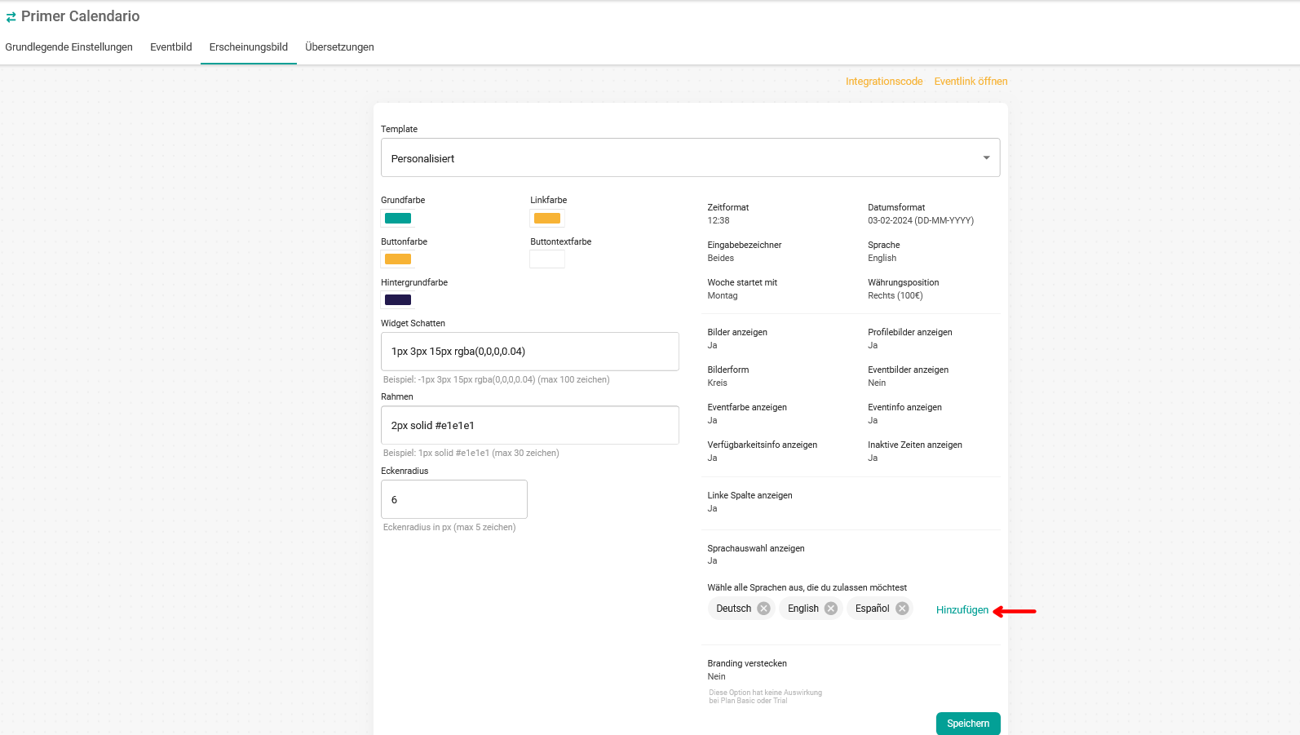Screen dimensions: 1300x735
Task: Switch to the Eventbild tab
Action: click(171, 47)
